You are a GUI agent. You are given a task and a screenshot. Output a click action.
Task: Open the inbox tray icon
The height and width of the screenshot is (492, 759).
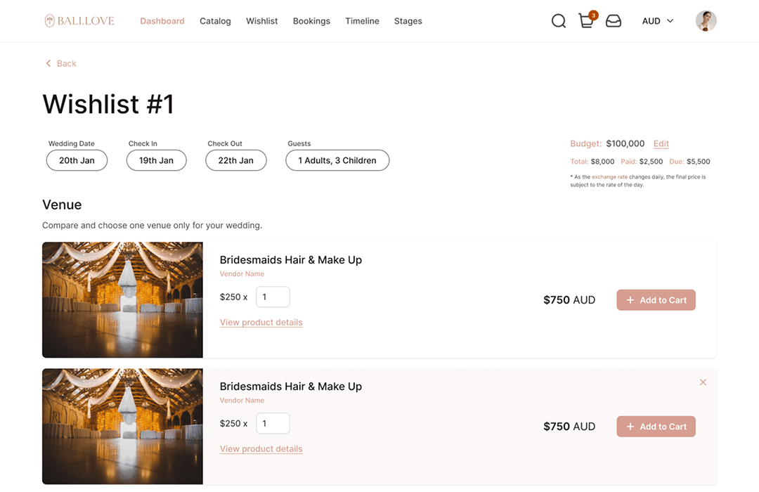point(614,21)
